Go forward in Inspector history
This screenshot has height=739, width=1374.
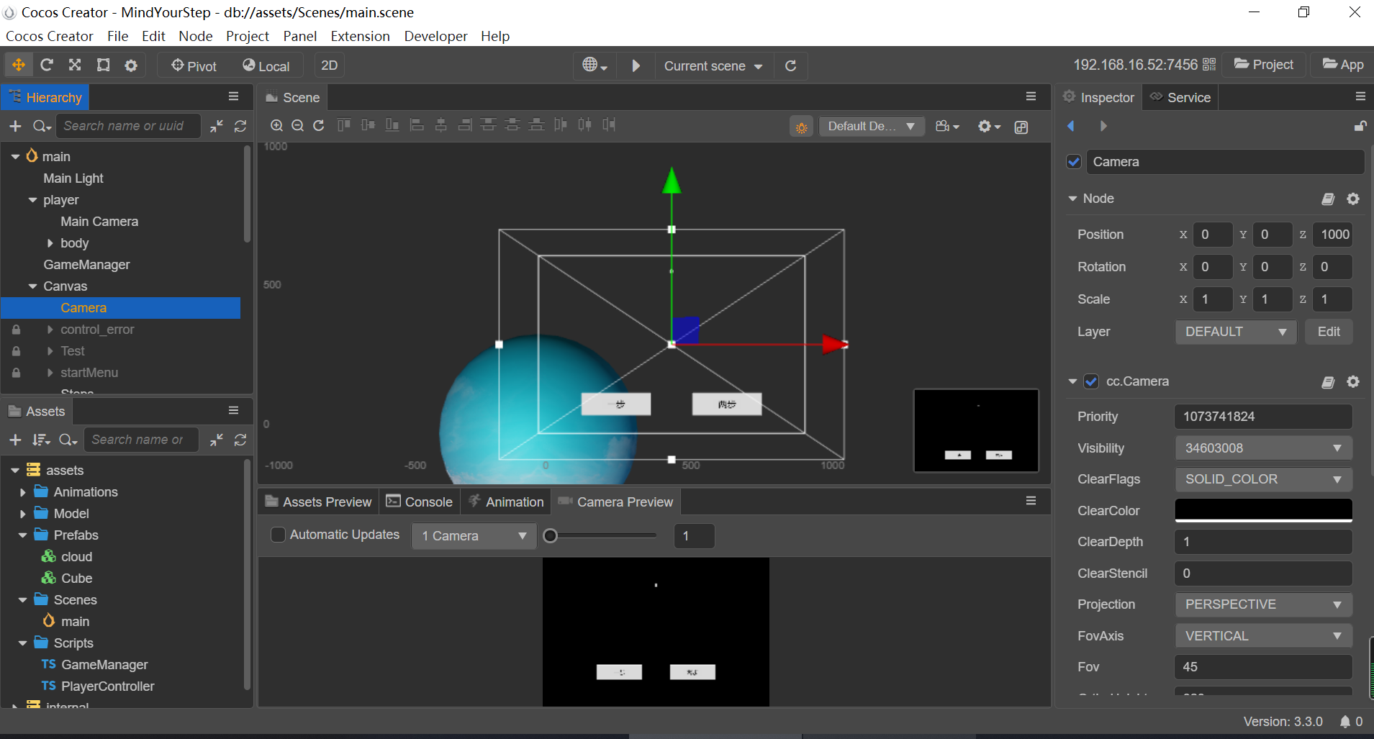(x=1103, y=126)
